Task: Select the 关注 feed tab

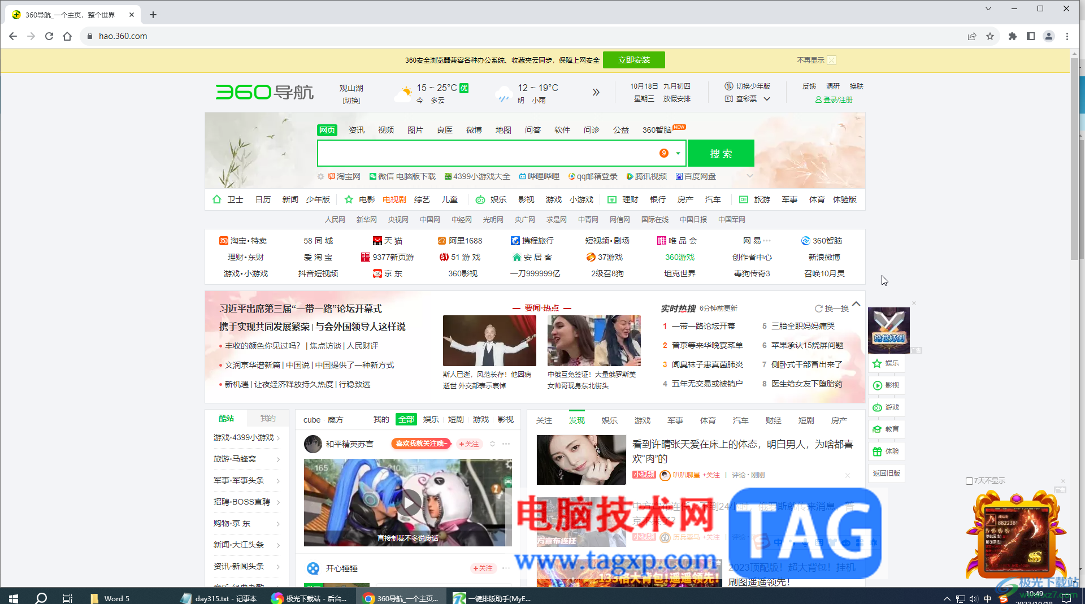Action: point(544,420)
